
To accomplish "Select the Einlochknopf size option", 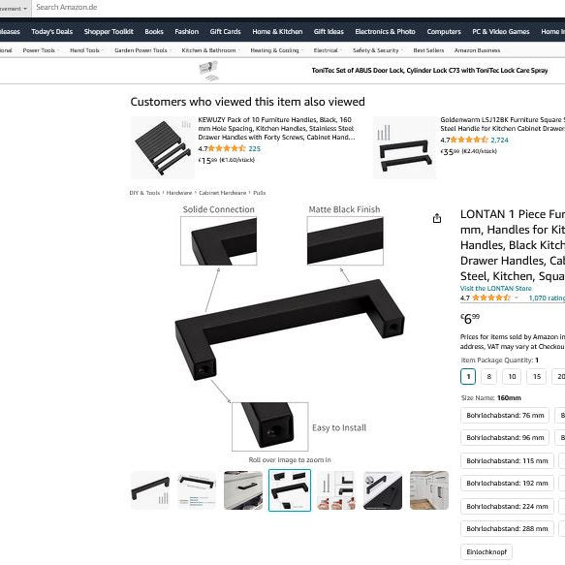I will click(x=487, y=552).
